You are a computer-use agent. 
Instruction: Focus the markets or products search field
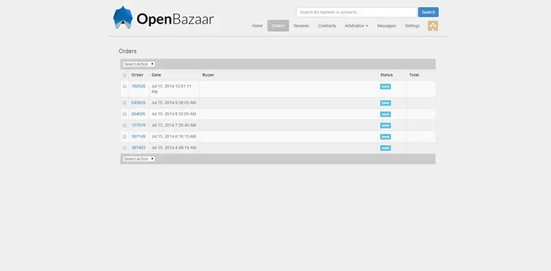(356, 12)
